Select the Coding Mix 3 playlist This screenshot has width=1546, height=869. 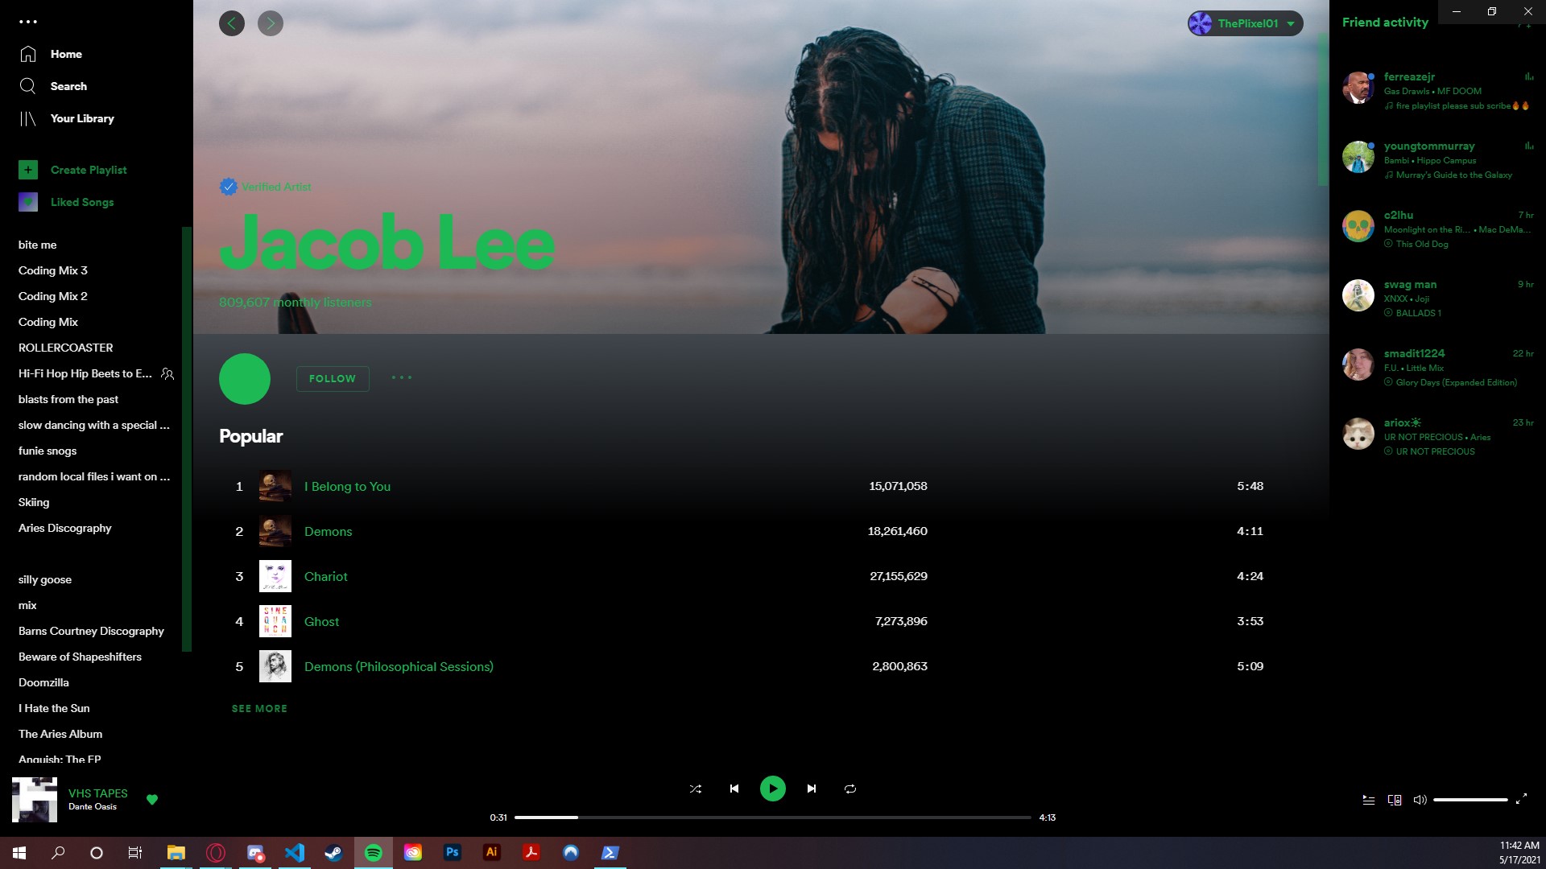(x=53, y=270)
